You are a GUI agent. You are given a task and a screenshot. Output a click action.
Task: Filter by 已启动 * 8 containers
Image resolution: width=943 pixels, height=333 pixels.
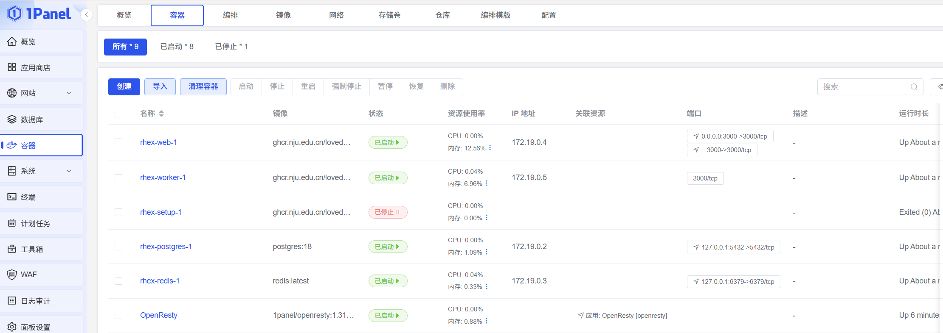click(x=177, y=47)
